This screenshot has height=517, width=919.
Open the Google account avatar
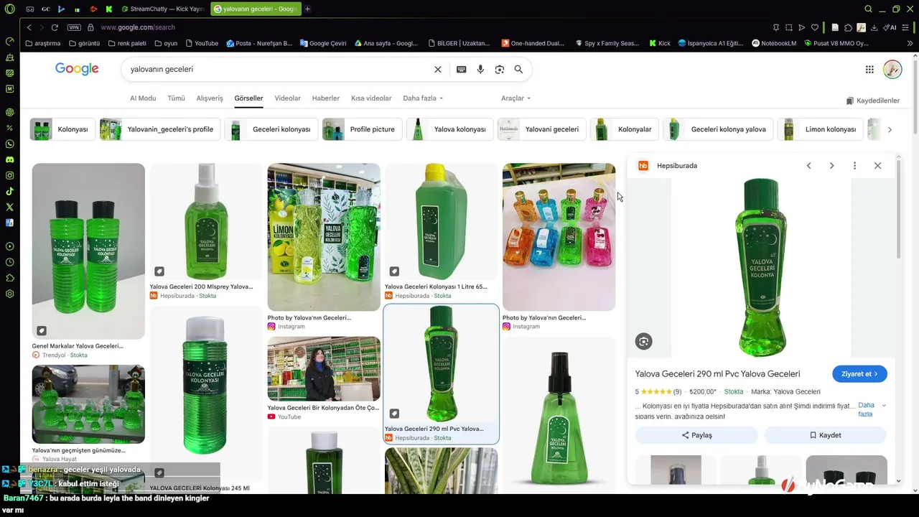coord(892,70)
